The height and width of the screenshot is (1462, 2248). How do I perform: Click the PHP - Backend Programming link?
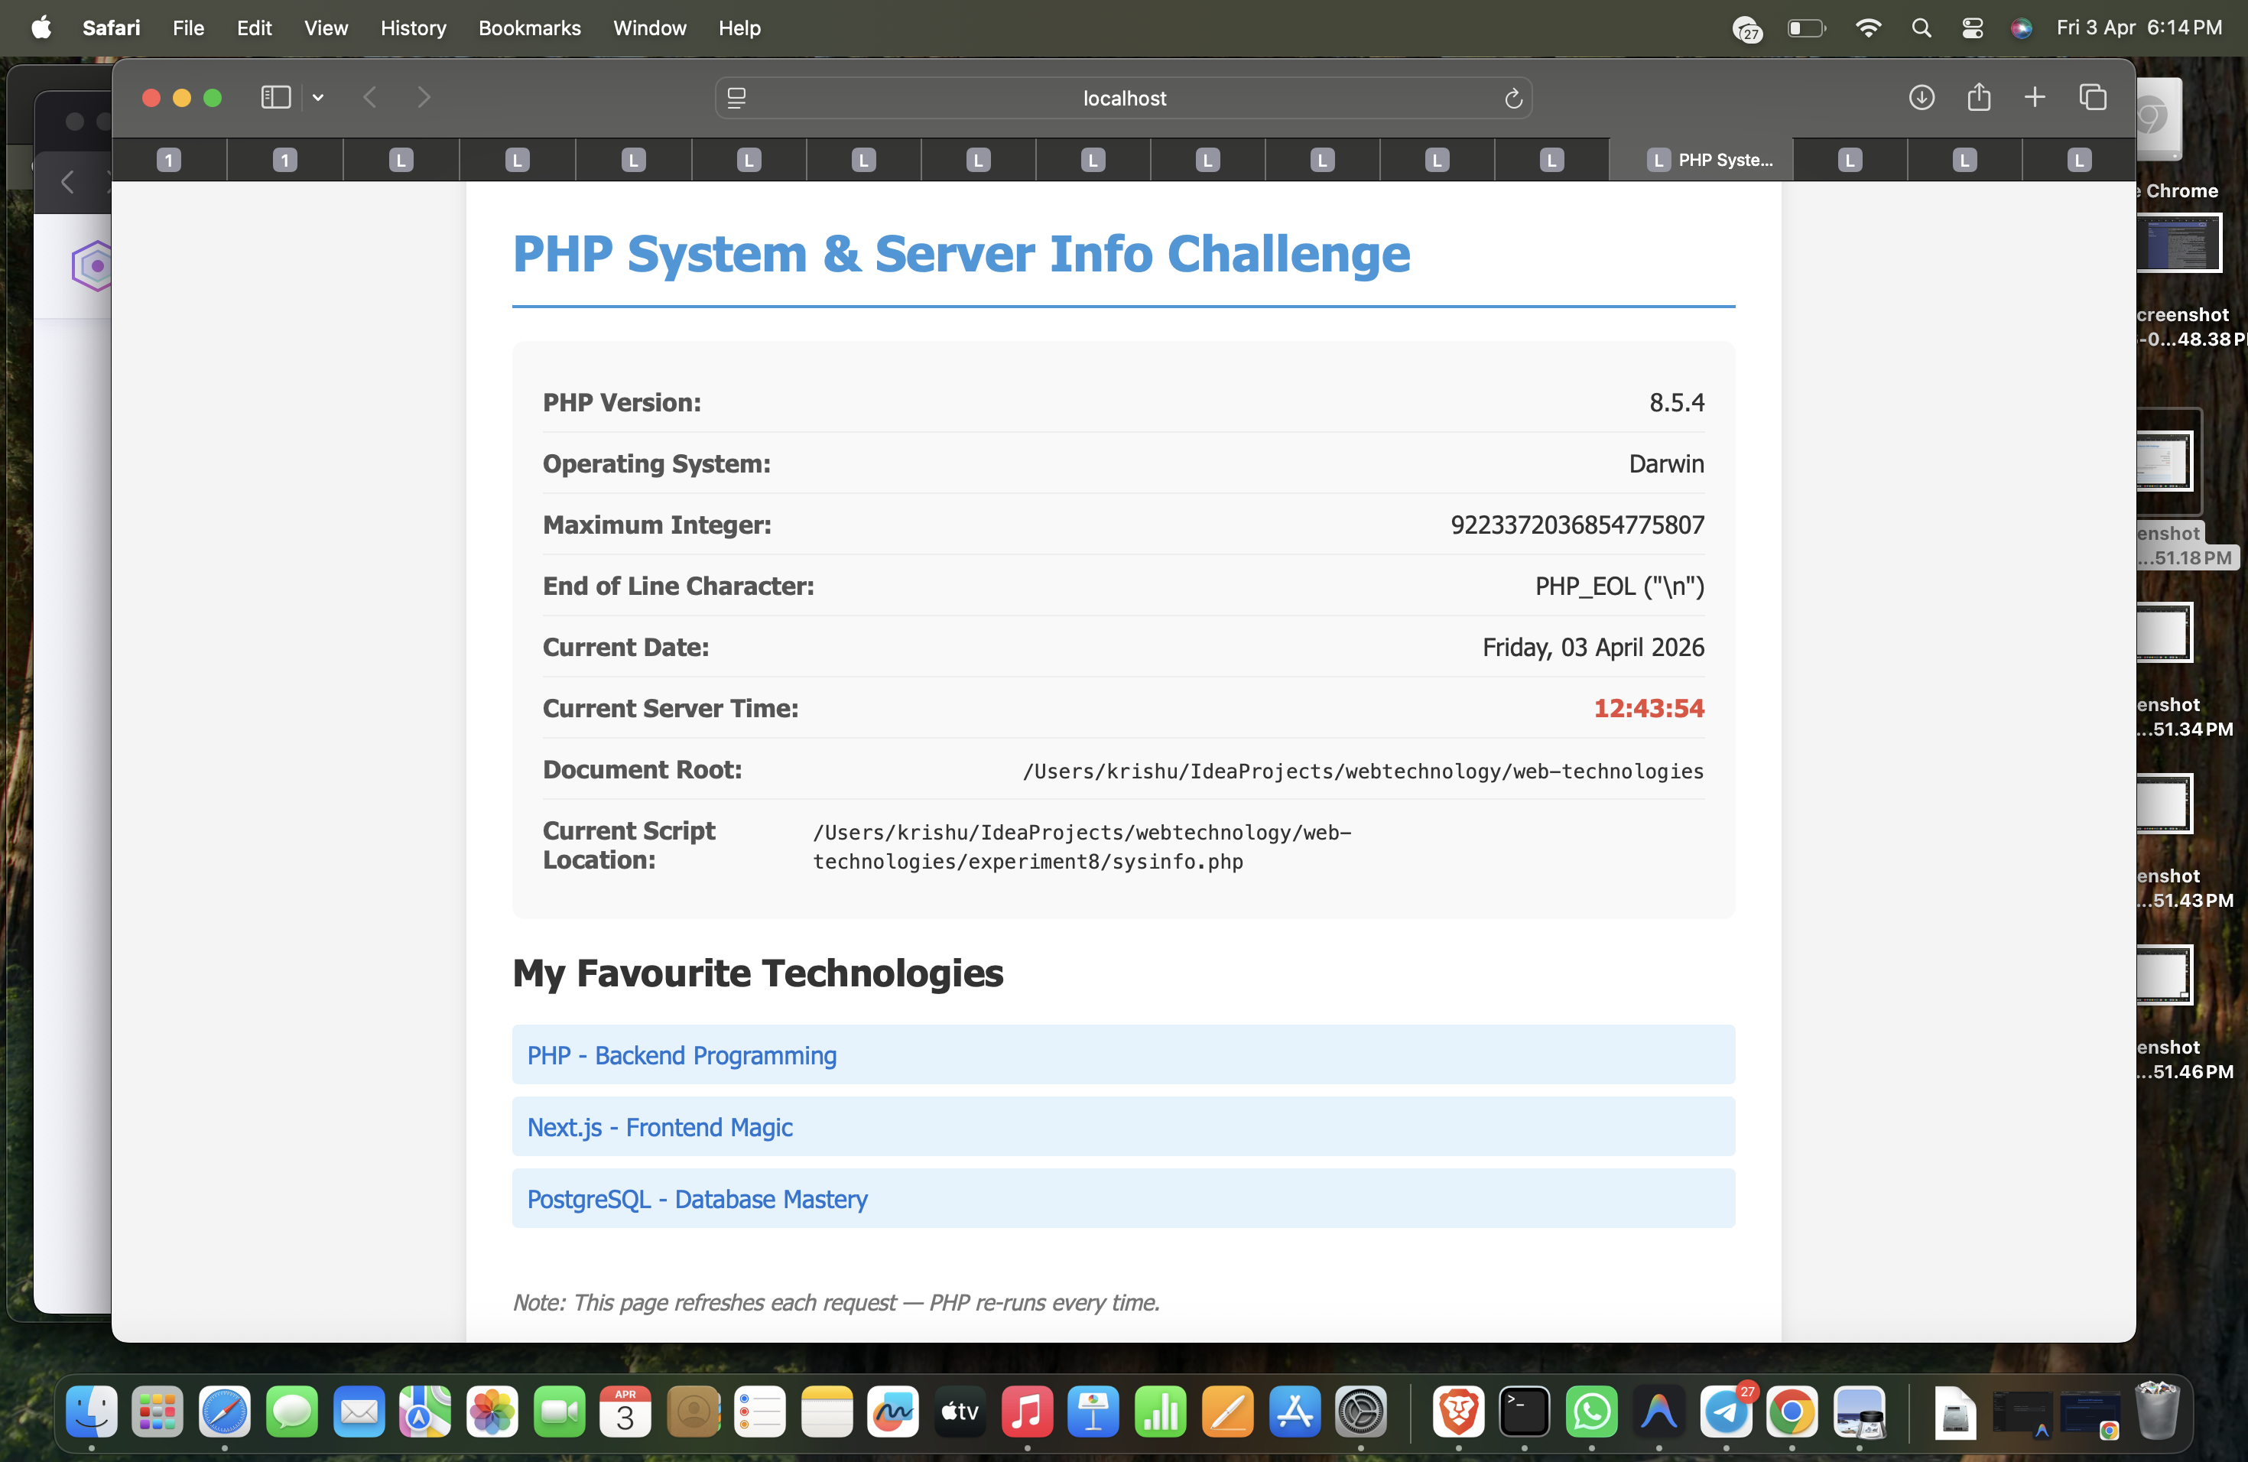point(682,1055)
